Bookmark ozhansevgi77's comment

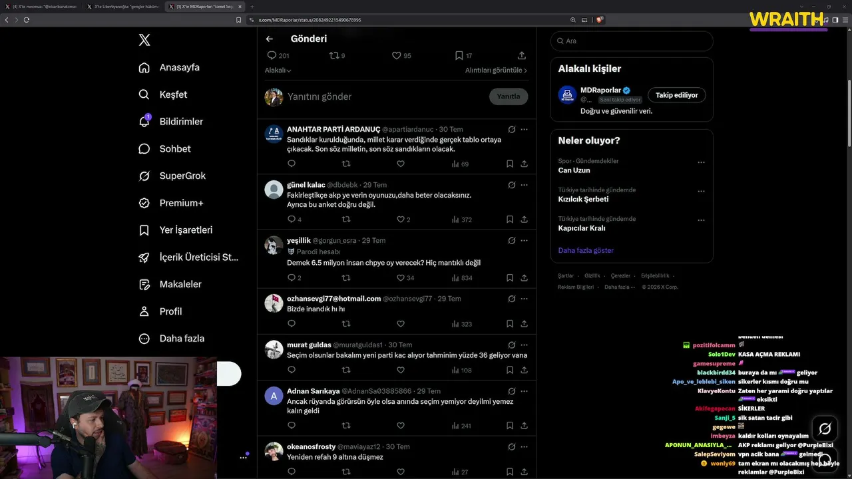[510, 324]
